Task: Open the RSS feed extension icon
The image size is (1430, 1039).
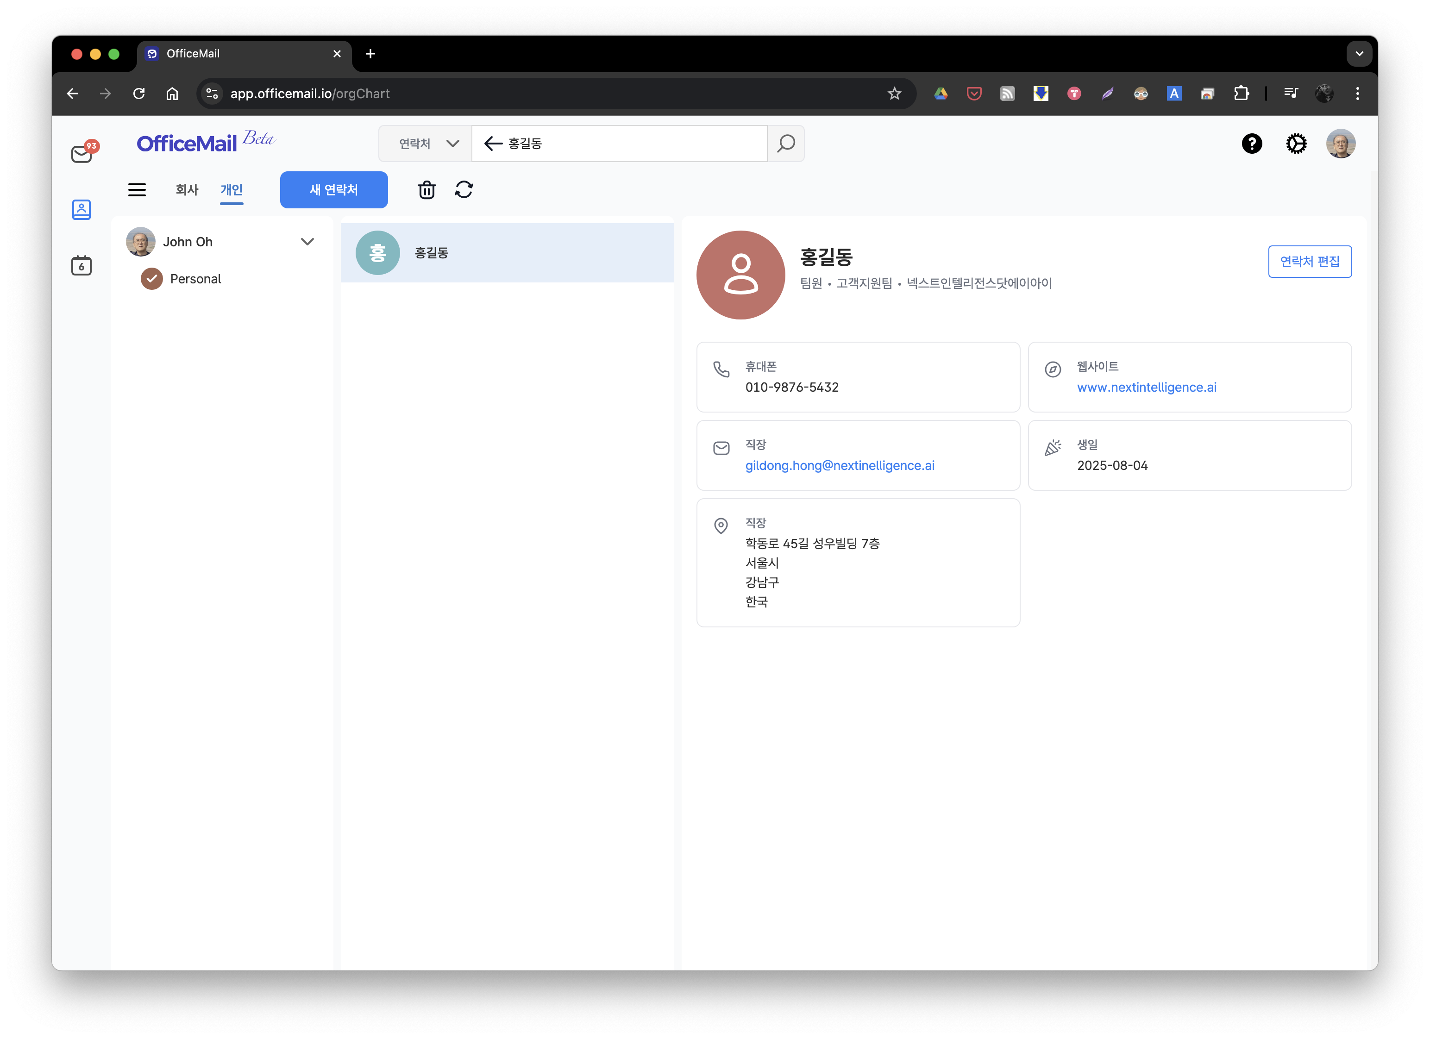Action: 1008,94
